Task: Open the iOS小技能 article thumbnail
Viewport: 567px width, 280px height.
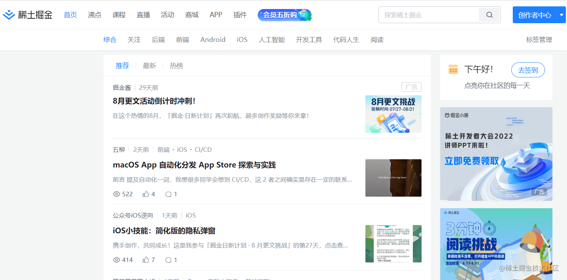Action: (393, 244)
